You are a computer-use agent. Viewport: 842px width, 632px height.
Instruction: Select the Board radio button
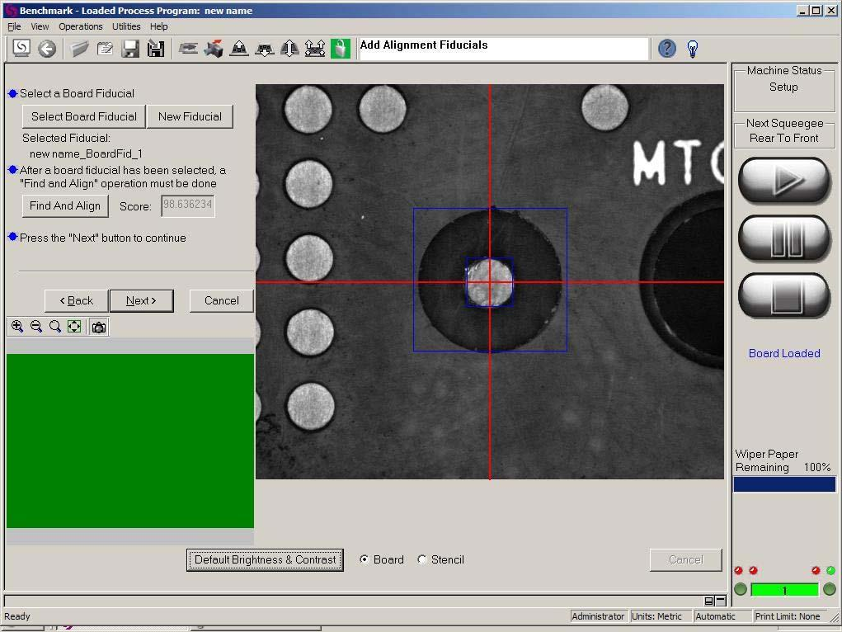point(365,559)
